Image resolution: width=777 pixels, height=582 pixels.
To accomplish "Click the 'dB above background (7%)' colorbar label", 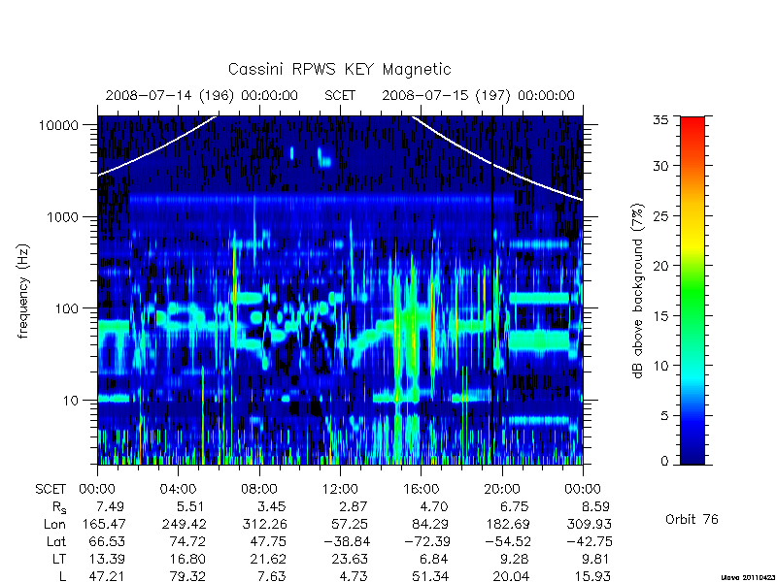I will pos(639,291).
